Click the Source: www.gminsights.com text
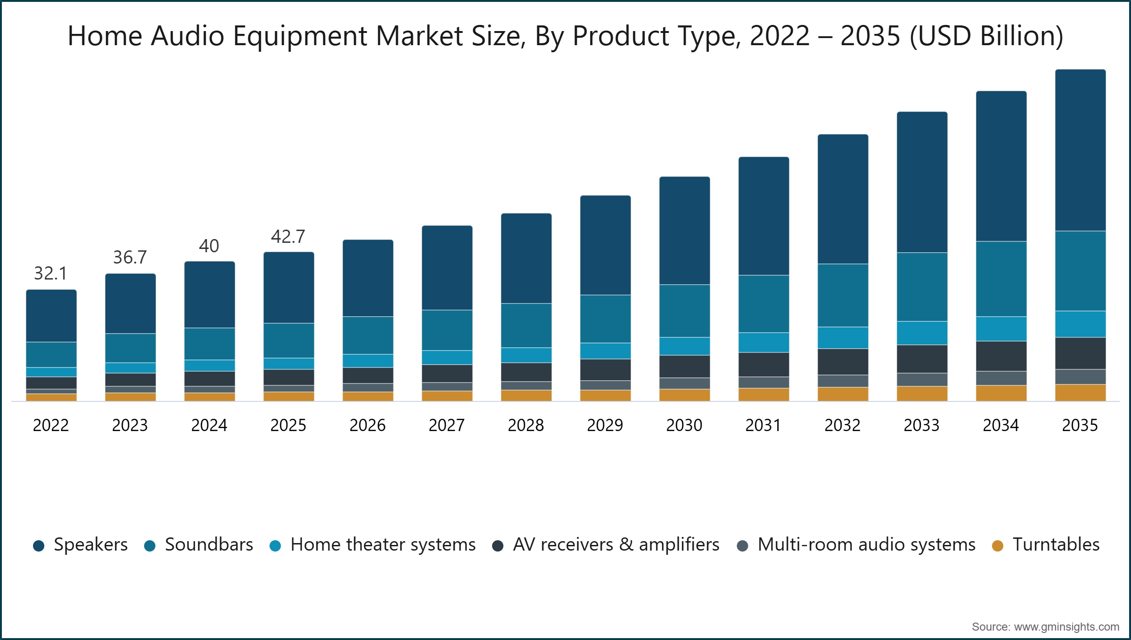The width and height of the screenshot is (1131, 640). [x=1045, y=627]
